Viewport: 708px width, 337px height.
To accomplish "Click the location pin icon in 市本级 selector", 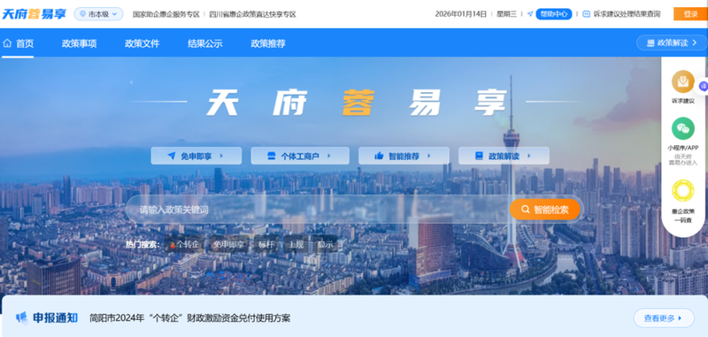I will [x=82, y=14].
